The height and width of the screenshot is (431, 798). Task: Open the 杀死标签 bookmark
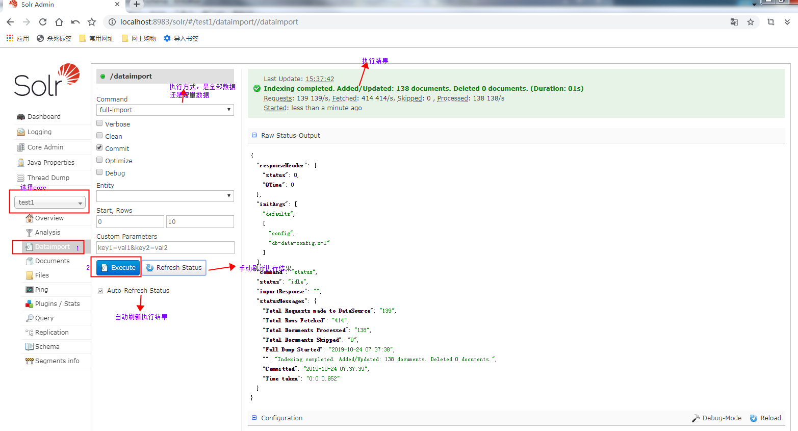coord(54,38)
